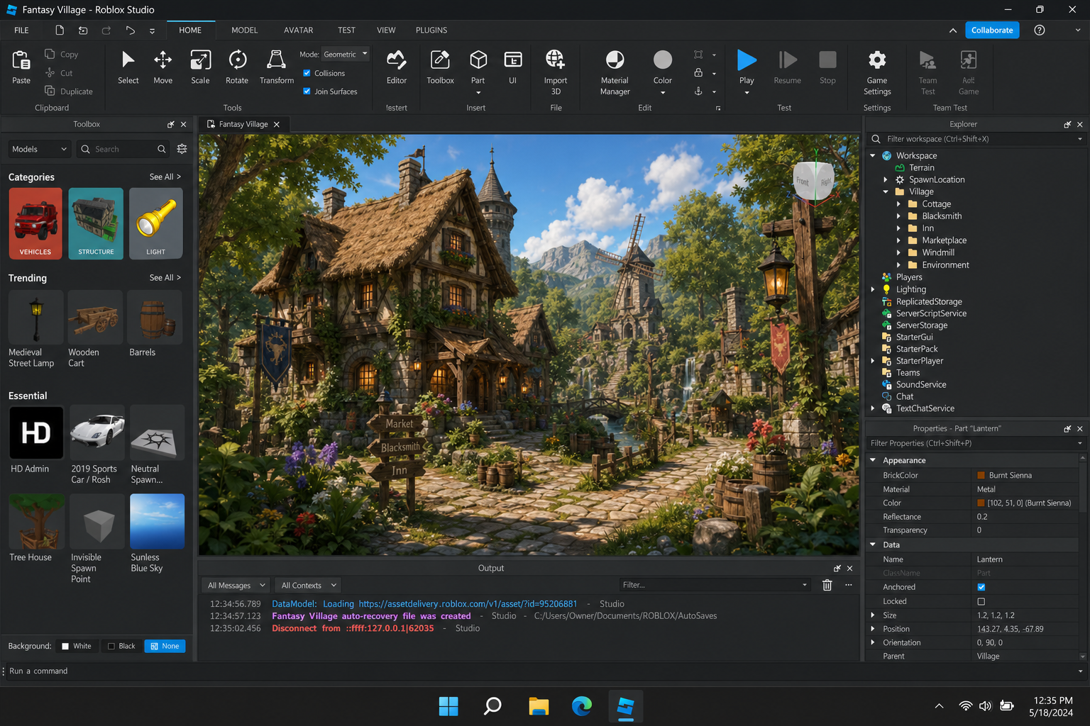Image resolution: width=1090 pixels, height=726 pixels.
Task: Check the Locked property
Action: click(981, 601)
